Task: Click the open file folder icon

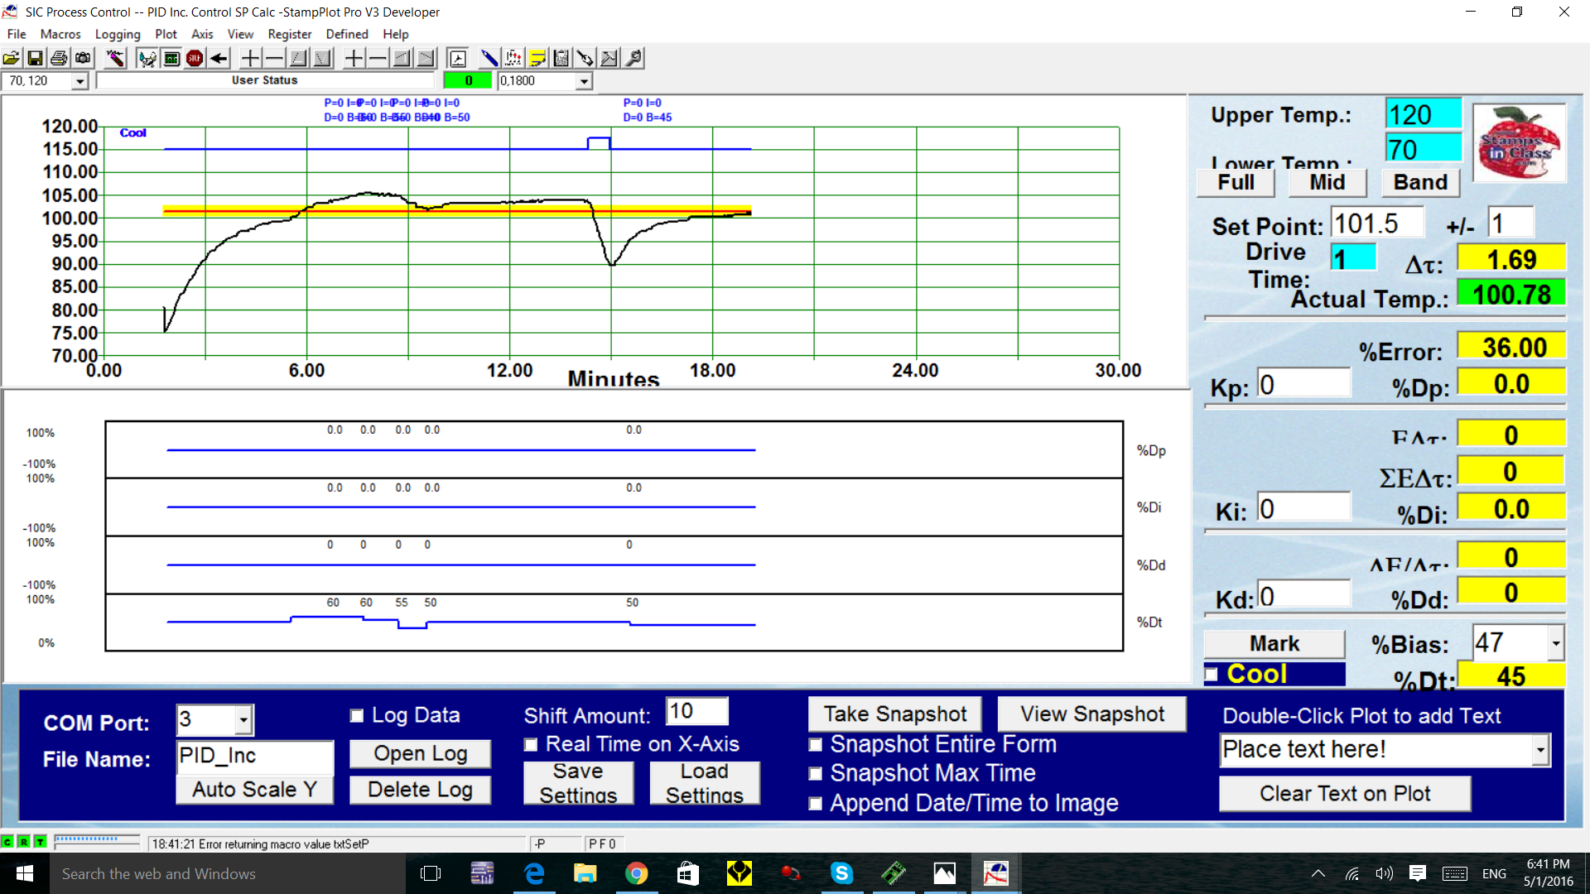Action: [x=12, y=58]
